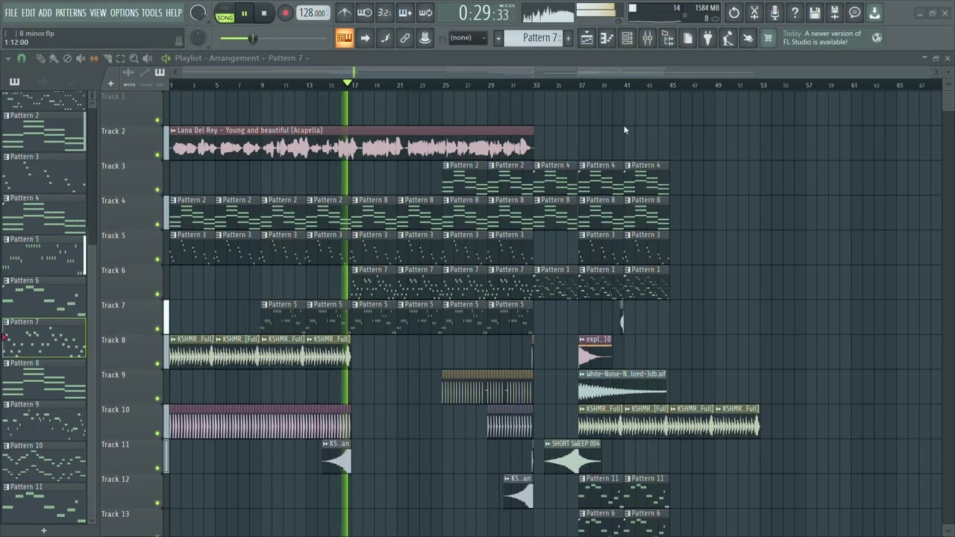Click the Undo history circular arrow icon
Image resolution: width=955 pixels, height=537 pixels.
pos(734,13)
